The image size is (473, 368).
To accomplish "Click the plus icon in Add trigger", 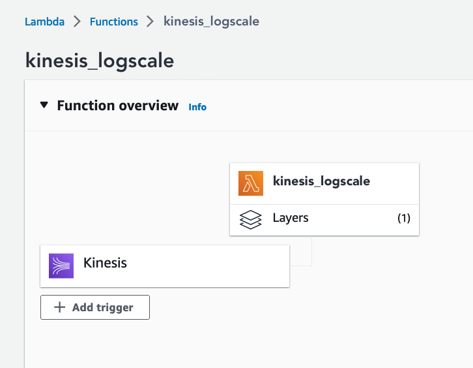I will (x=59, y=307).
